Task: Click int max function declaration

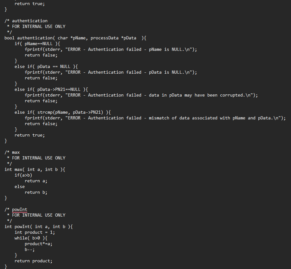Action: 35,170
